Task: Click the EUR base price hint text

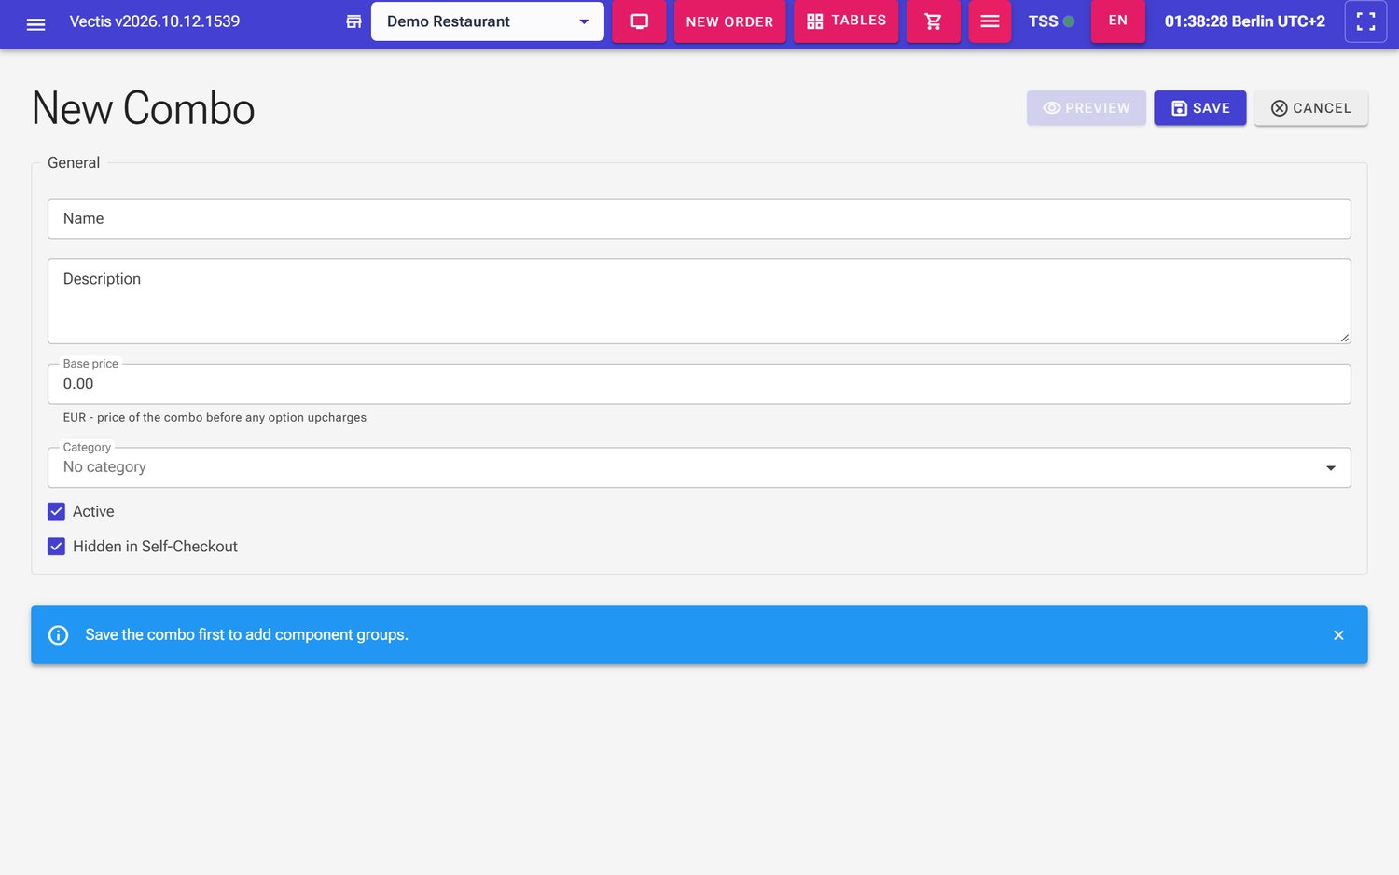Action: click(215, 418)
